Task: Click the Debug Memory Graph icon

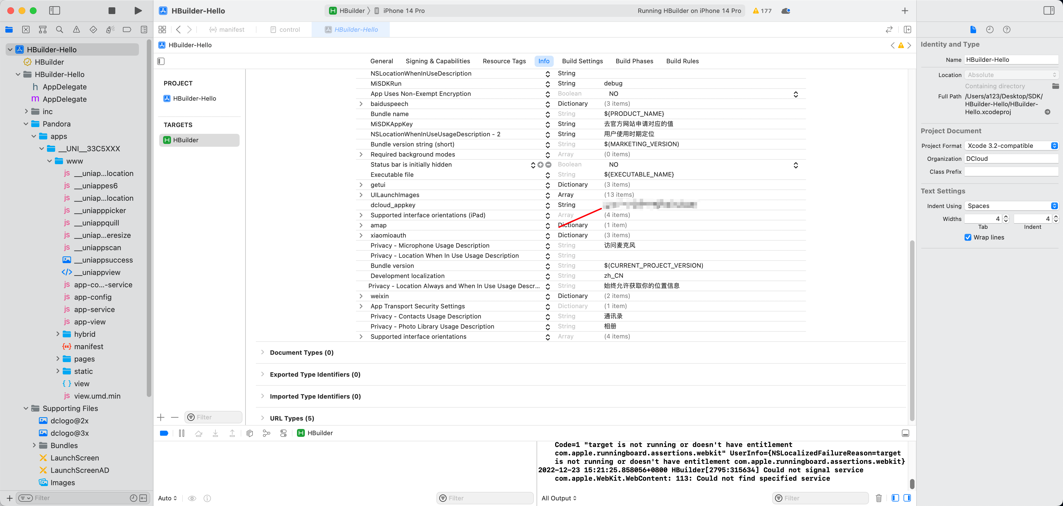Action: (x=267, y=433)
